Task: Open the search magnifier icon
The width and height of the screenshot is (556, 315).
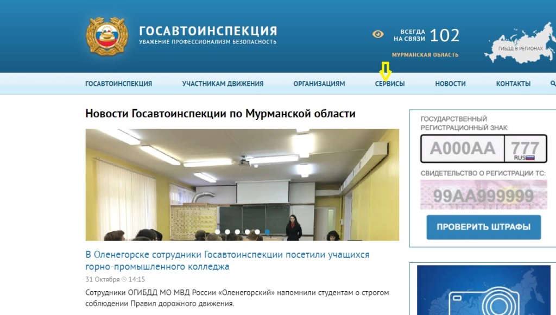Action: click(553, 84)
